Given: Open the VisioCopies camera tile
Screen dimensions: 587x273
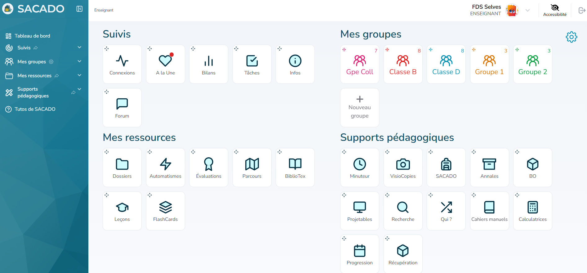Looking at the screenshot, I should point(403,168).
